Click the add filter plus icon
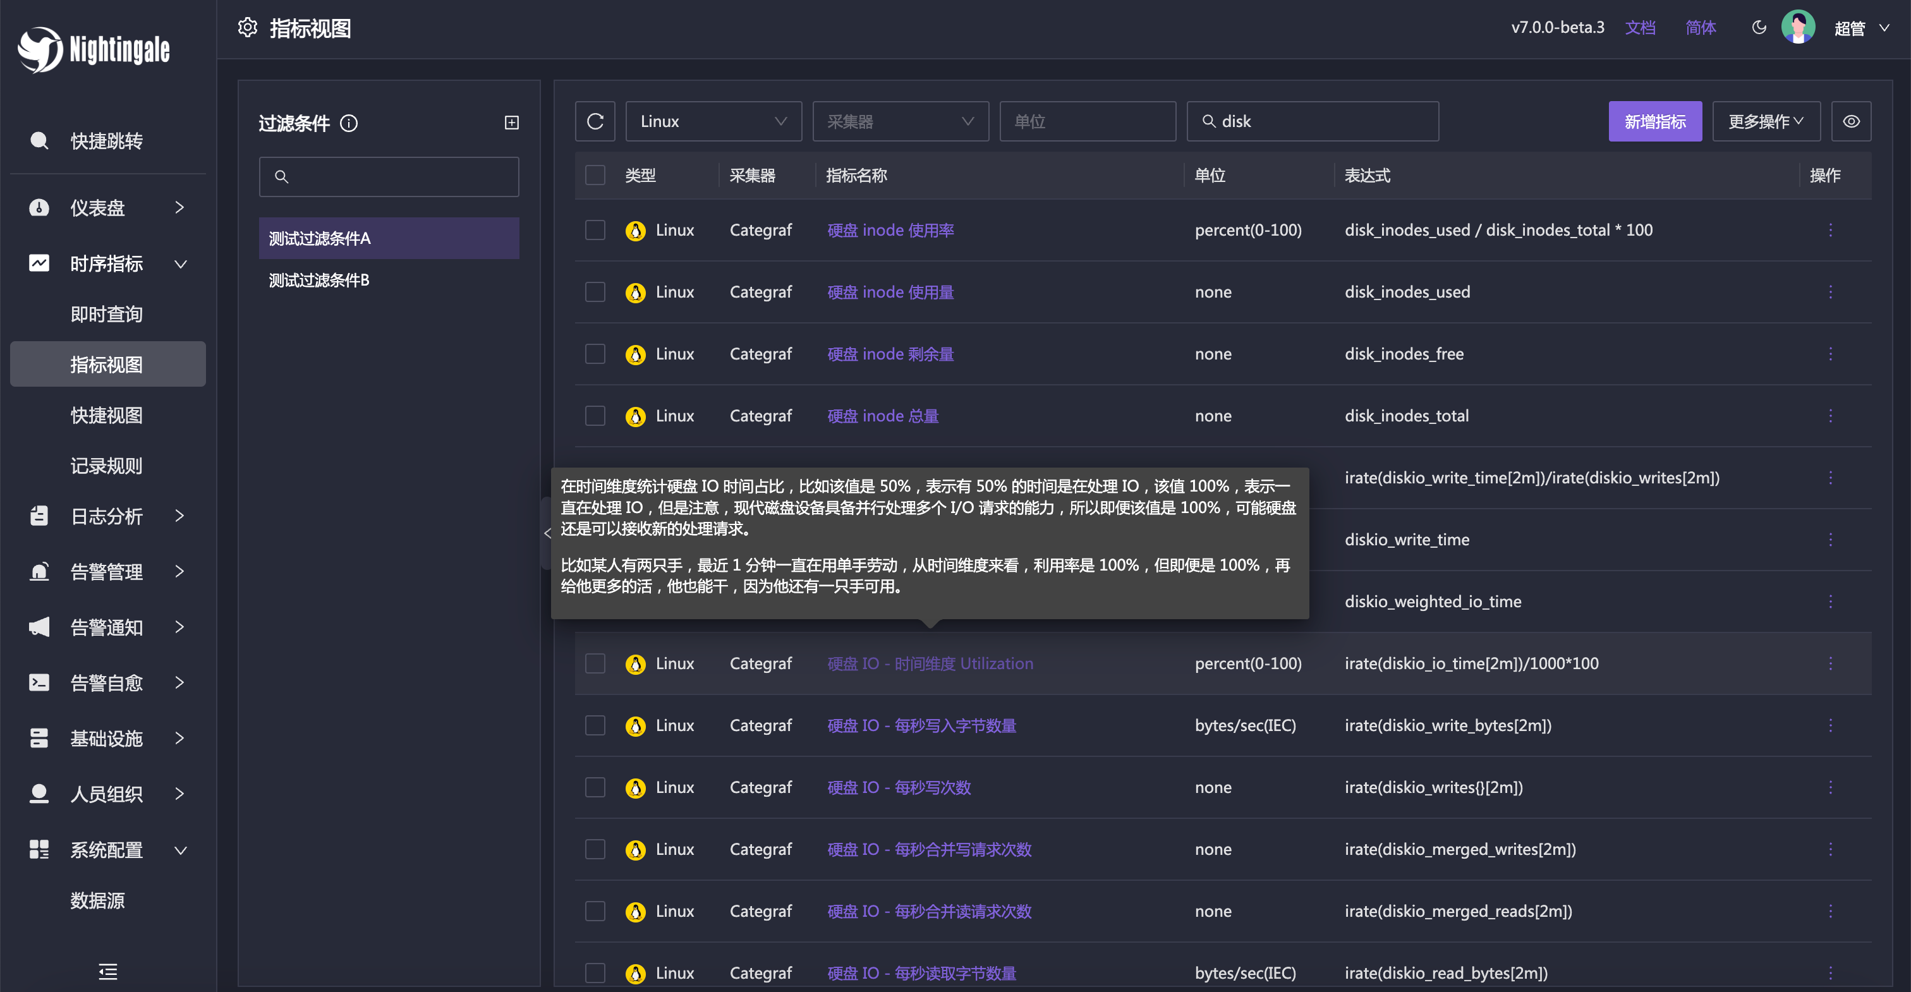 pyautogui.click(x=512, y=123)
